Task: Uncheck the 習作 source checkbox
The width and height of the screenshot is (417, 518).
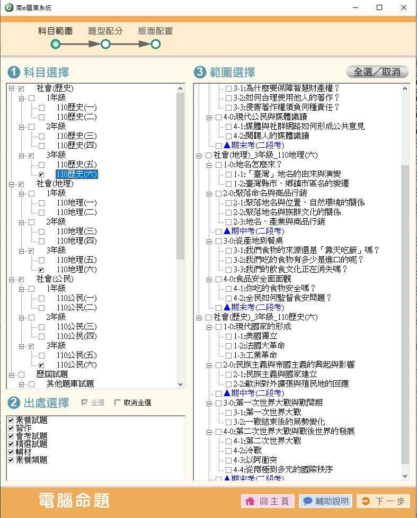Action: pyautogui.click(x=11, y=428)
